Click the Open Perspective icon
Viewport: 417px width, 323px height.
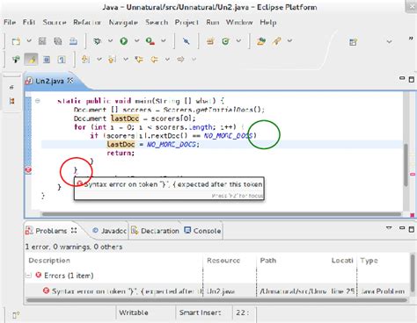[x=353, y=42]
